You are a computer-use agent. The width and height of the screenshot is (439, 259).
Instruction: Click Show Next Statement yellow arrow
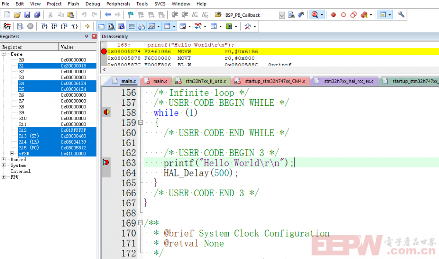(87, 26)
